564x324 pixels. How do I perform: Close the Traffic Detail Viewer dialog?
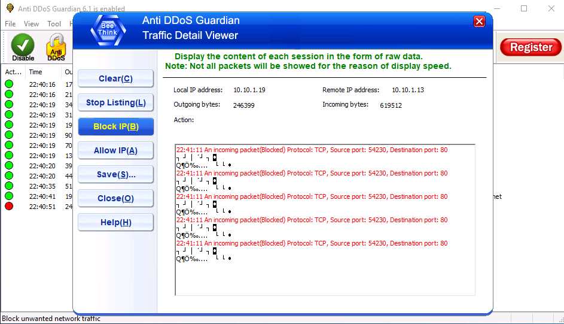[479, 22]
